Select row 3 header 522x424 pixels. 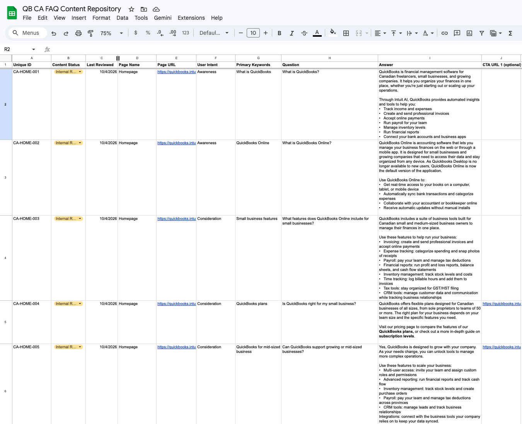tap(5, 177)
